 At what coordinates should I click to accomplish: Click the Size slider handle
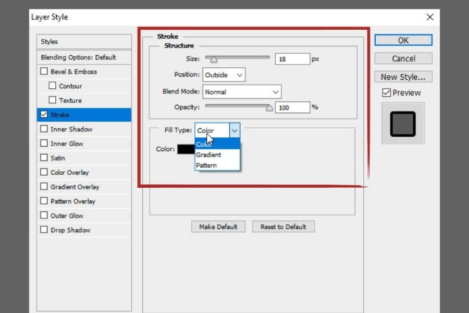pyautogui.click(x=213, y=59)
